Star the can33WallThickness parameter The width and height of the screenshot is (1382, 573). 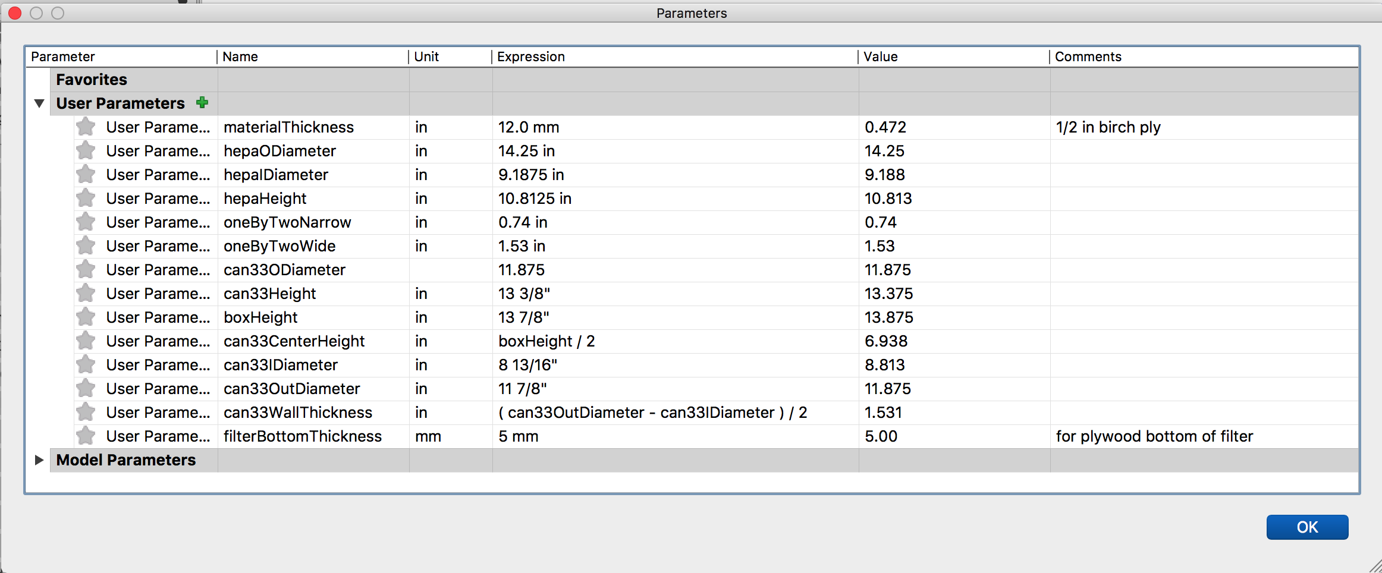[x=86, y=412]
